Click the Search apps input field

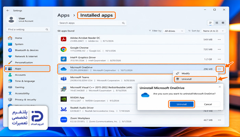pyautogui.click(x=92, y=23)
